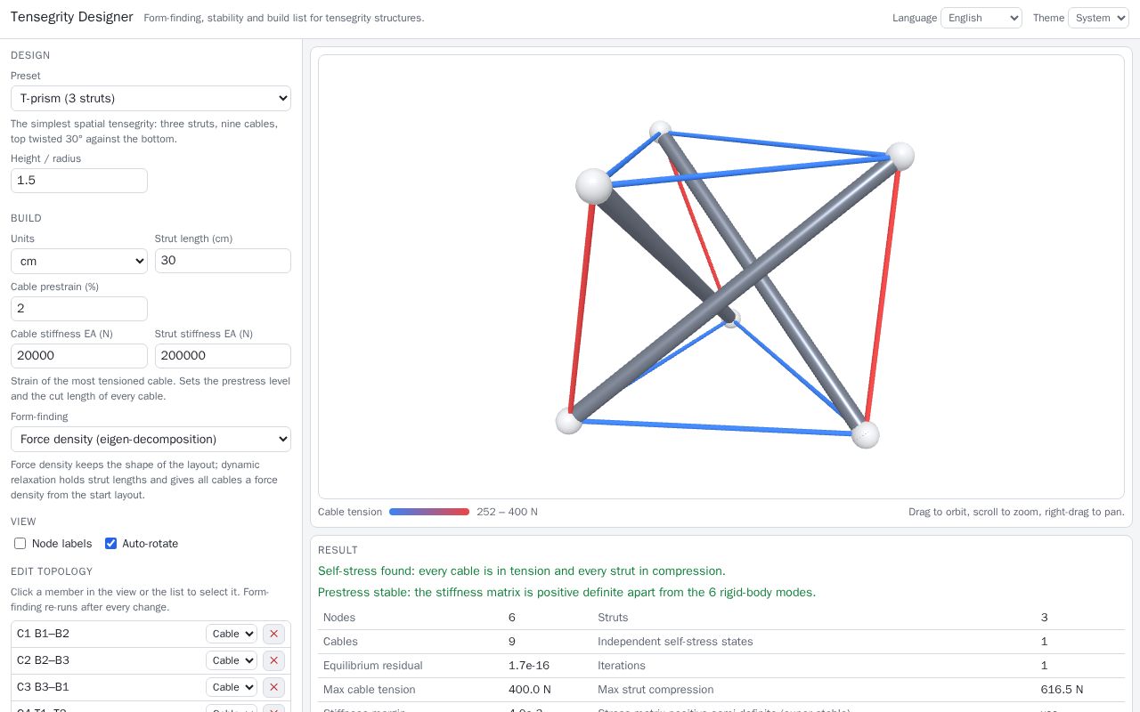Screen dimensions: 1140x712
Task: Open the Language selector
Action: click(981, 18)
